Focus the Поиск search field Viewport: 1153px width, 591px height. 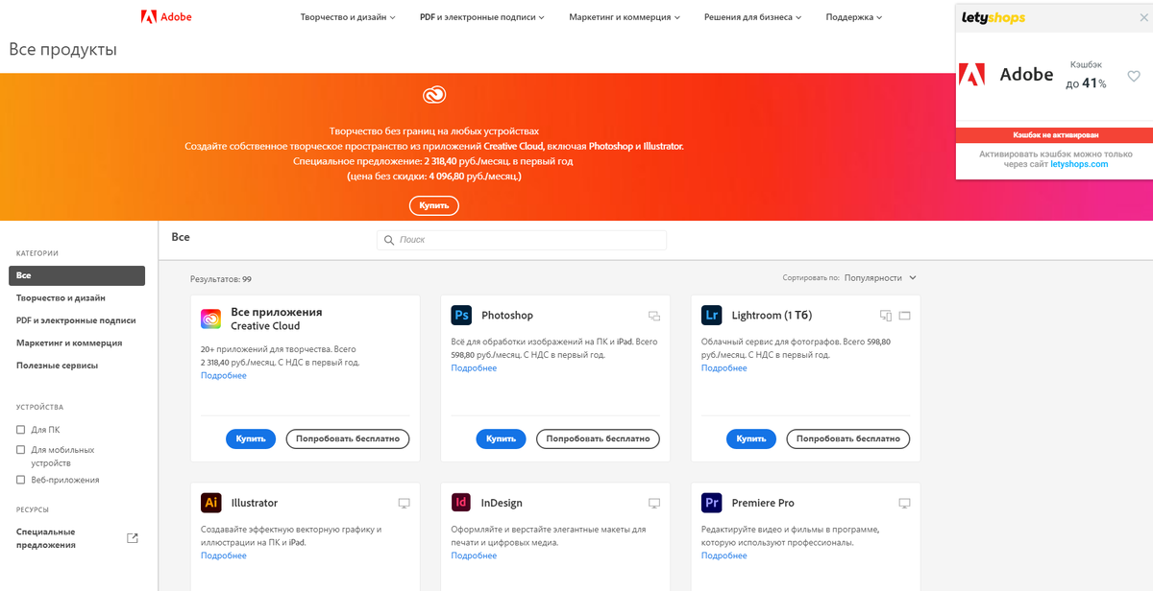522,240
